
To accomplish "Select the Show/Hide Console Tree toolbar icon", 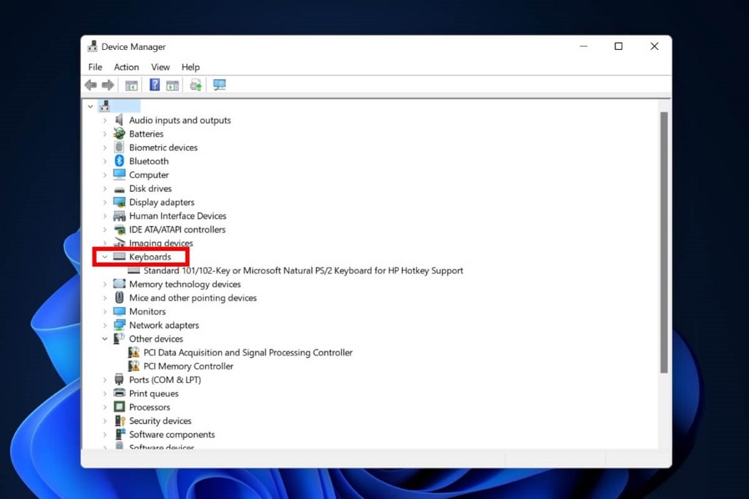I will pos(131,85).
